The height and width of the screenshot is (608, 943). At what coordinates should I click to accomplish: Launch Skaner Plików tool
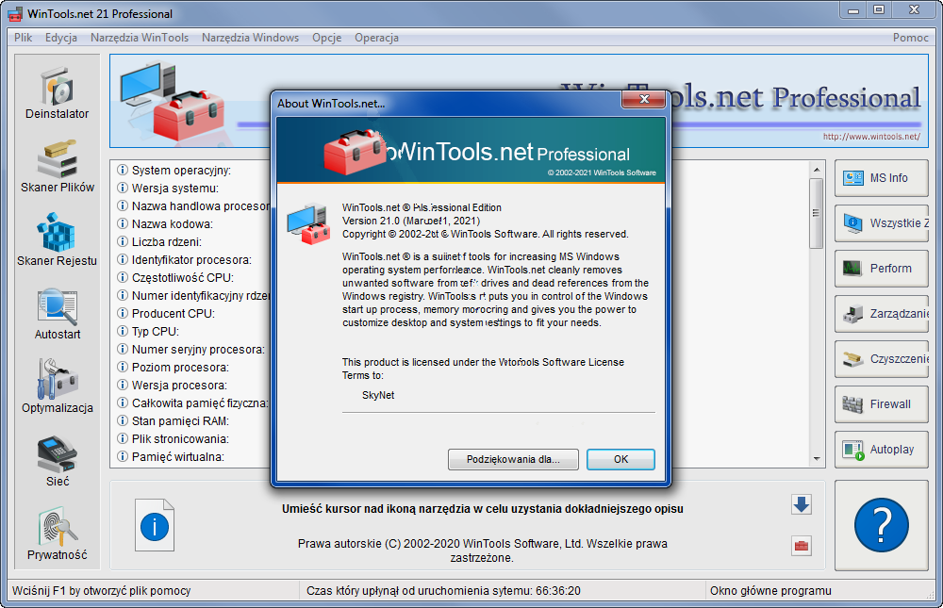pyautogui.click(x=58, y=167)
